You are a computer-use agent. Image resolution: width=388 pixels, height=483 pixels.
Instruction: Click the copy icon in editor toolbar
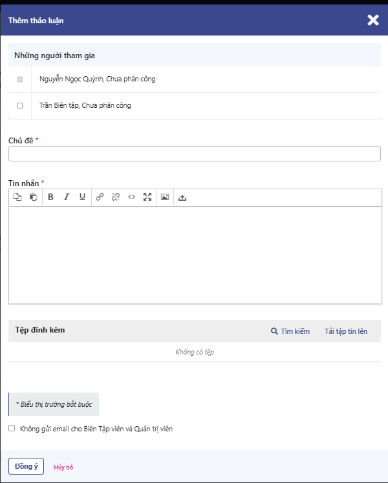tap(18, 198)
